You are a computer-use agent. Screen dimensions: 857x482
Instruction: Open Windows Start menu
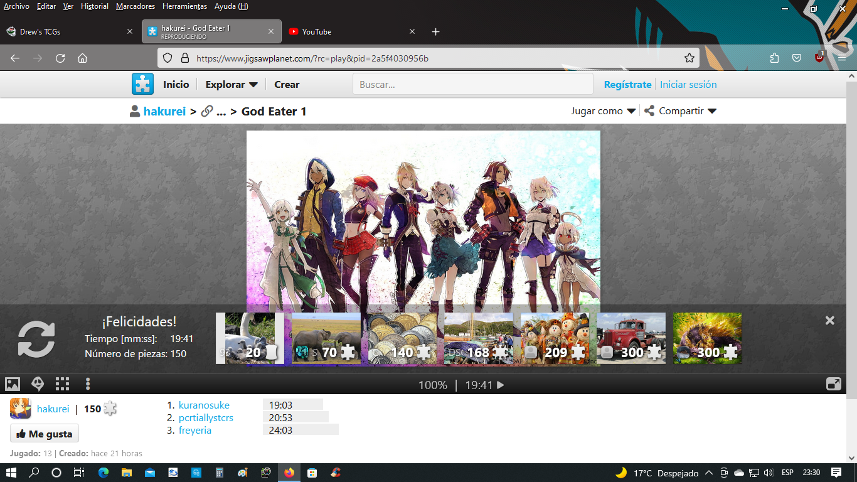(11, 473)
